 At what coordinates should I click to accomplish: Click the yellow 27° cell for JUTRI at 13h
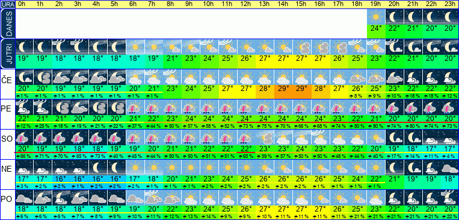(265, 58)
